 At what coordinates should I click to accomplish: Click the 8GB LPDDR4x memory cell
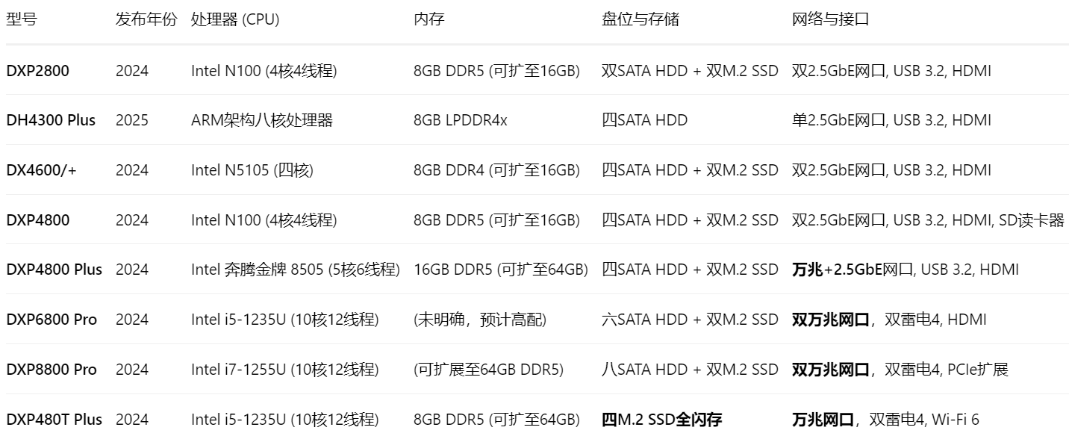460,120
